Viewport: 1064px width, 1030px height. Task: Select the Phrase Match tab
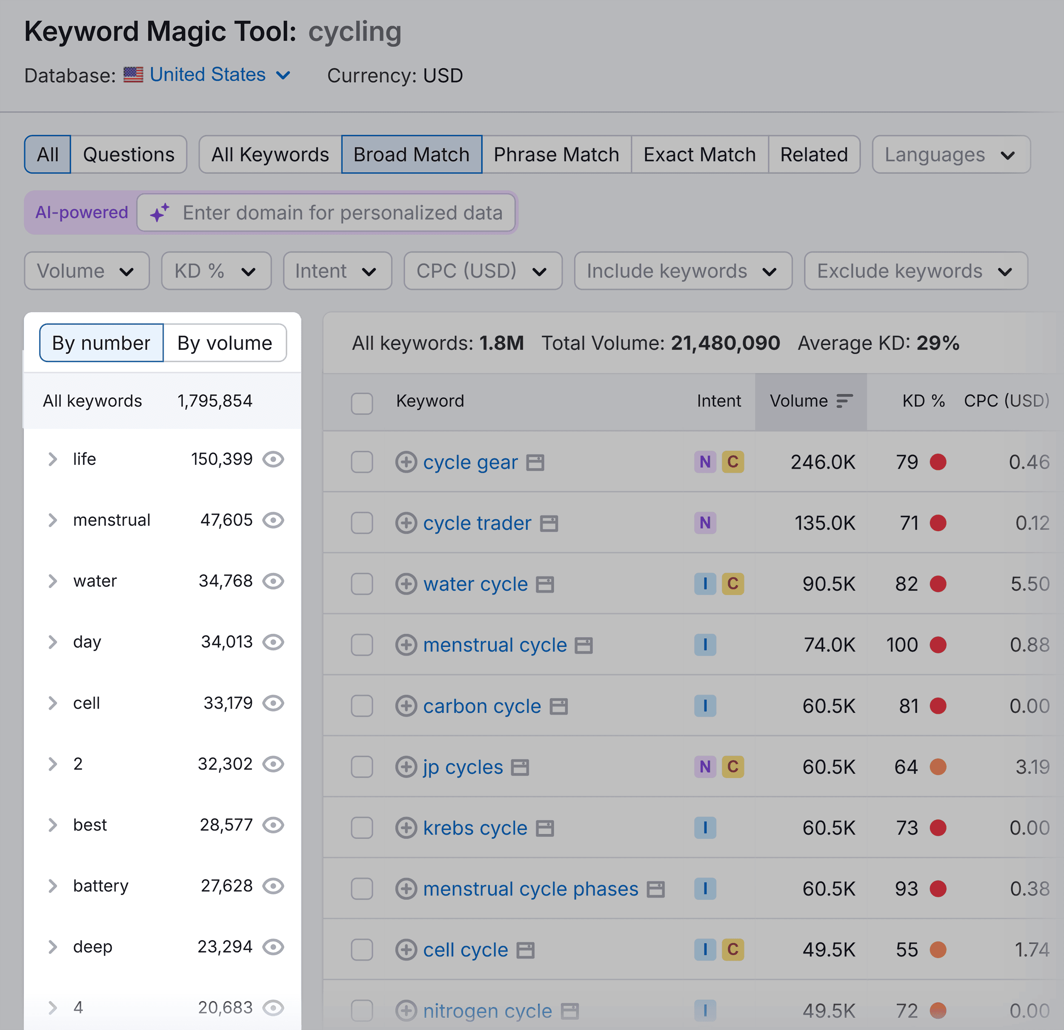[556, 154]
